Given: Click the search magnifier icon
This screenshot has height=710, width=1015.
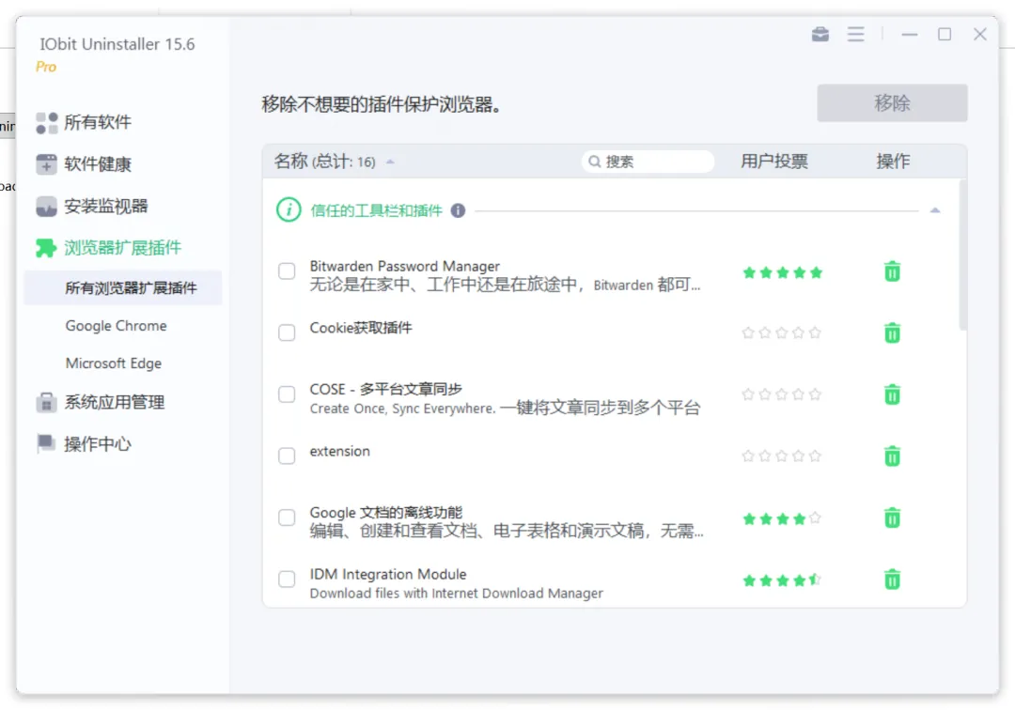Looking at the screenshot, I should pyautogui.click(x=594, y=162).
